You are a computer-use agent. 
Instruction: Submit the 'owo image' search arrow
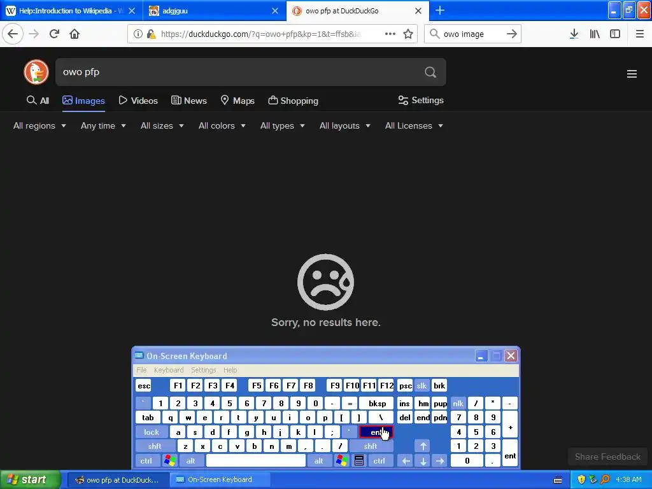(x=512, y=34)
